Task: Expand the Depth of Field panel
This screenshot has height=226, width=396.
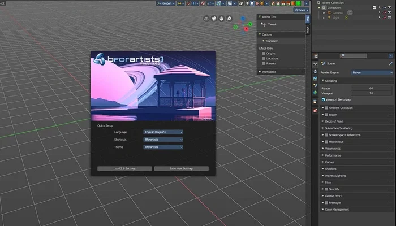Action: (x=356, y=121)
